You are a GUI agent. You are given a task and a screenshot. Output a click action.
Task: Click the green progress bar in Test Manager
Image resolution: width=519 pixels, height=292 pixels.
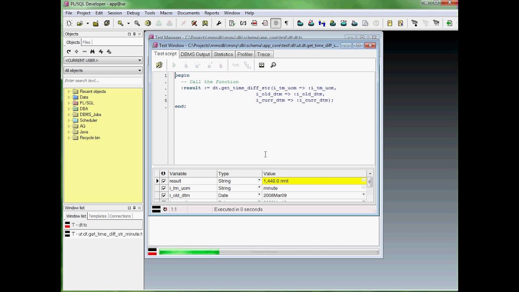[x=189, y=252]
